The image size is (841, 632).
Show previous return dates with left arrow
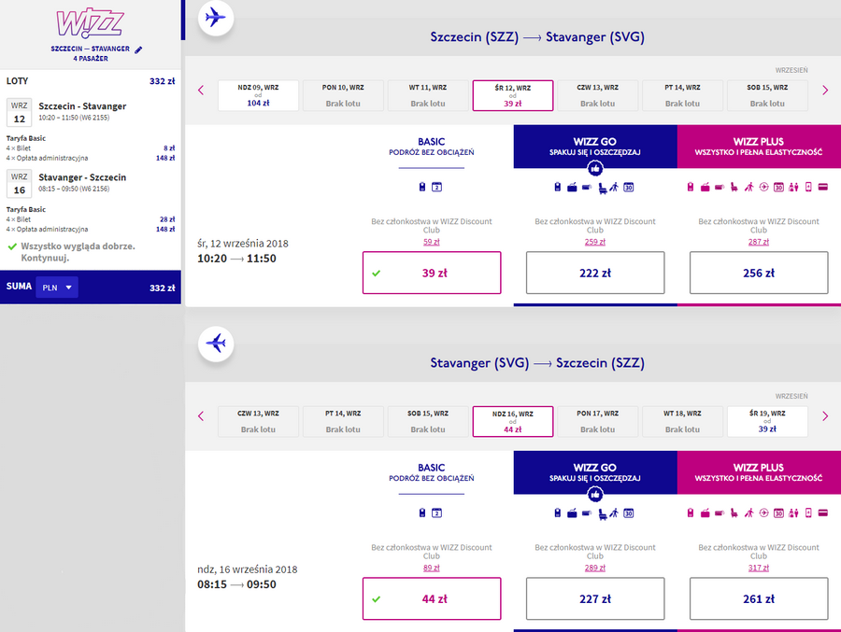[201, 416]
